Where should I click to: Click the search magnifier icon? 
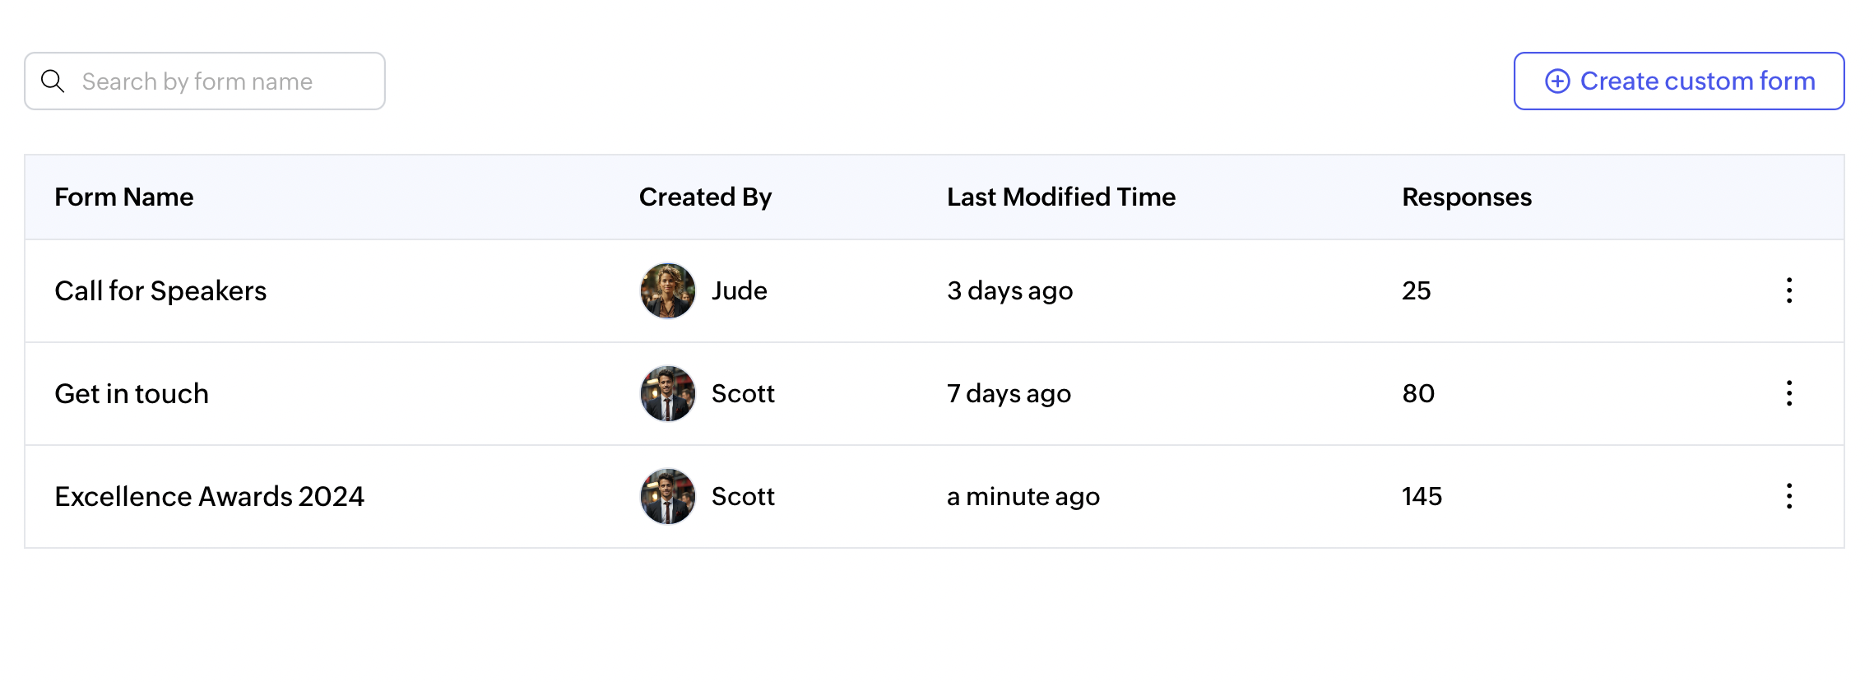coord(53,81)
